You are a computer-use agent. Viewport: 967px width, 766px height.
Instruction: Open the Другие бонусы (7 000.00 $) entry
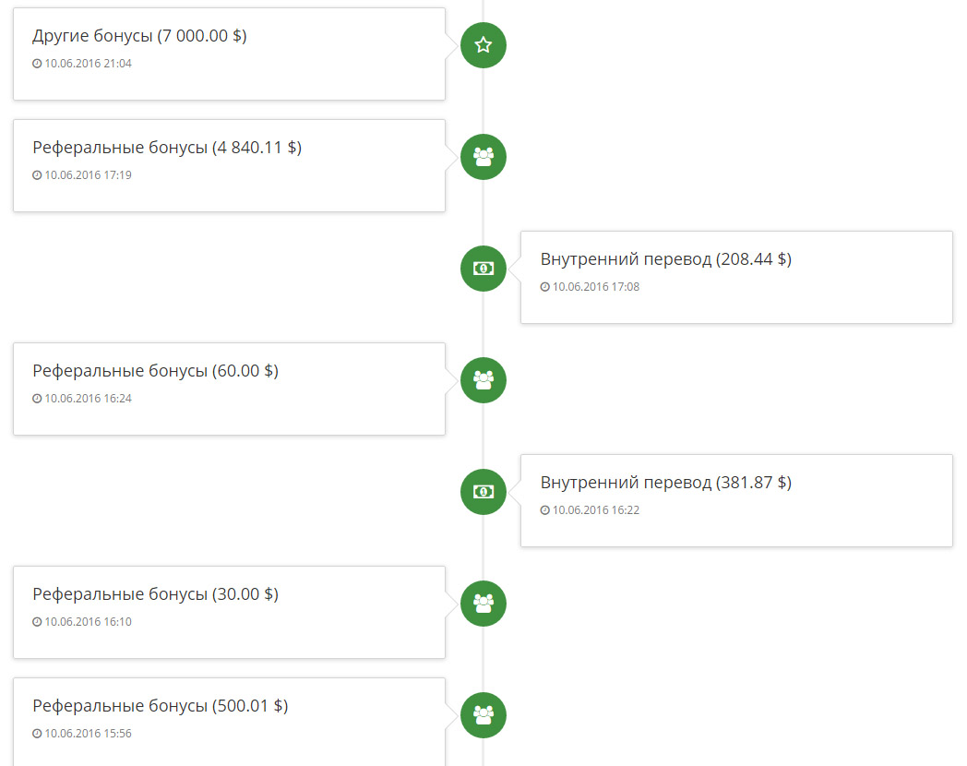[139, 37]
